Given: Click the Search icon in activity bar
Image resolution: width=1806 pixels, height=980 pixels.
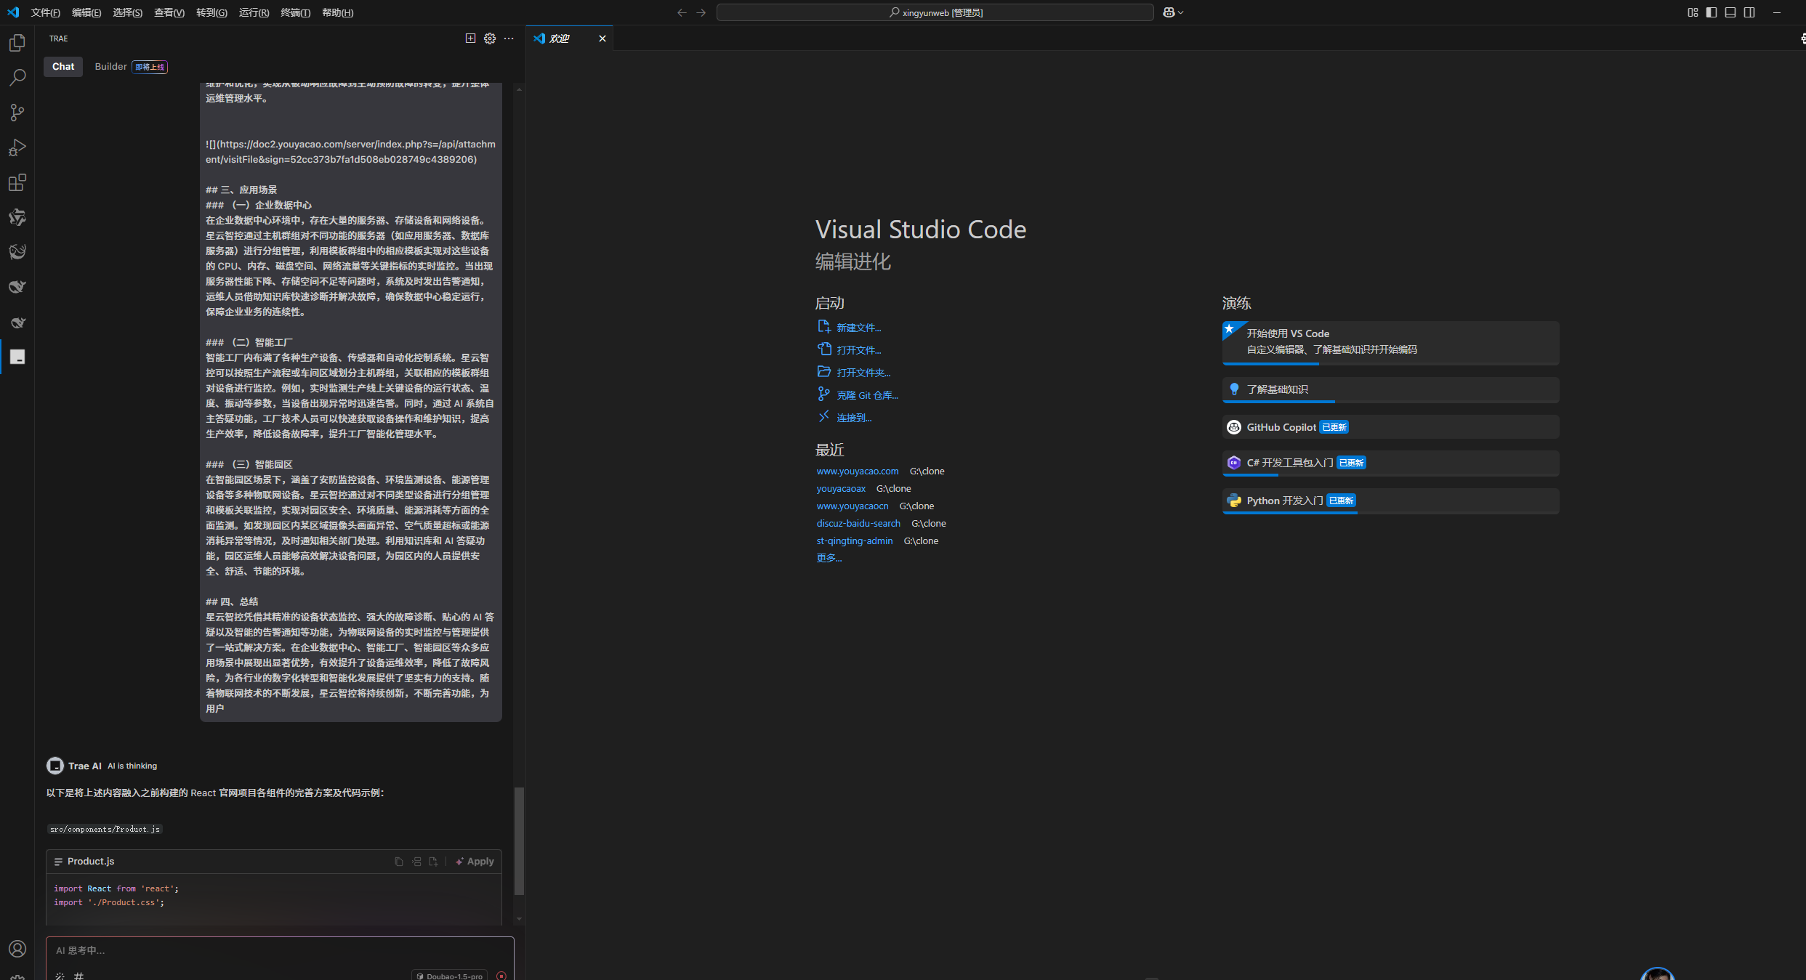Looking at the screenshot, I should point(17,78).
